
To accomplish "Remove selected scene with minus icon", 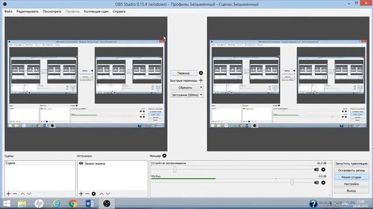I will [15, 194].
